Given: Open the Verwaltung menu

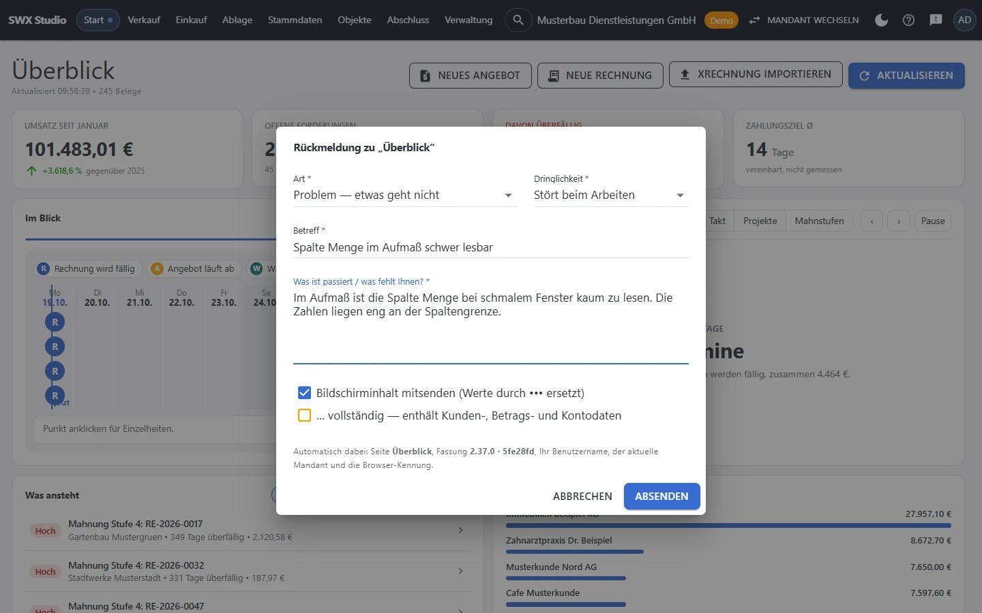Looking at the screenshot, I should click(468, 20).
